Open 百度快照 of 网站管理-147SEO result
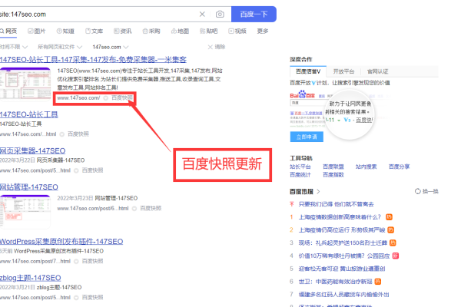461x307 pixels. point(151,208)
